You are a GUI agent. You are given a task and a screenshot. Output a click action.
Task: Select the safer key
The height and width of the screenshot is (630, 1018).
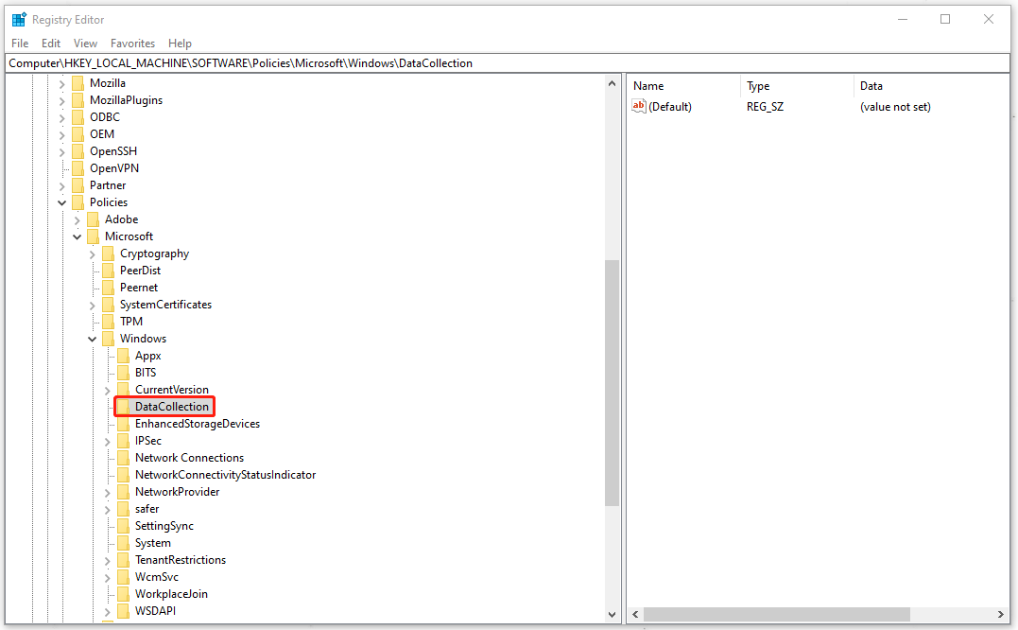(x=147, y=509)
